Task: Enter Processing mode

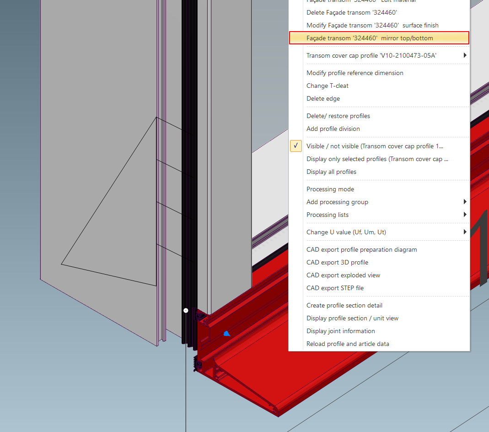Action: point(330,189)
